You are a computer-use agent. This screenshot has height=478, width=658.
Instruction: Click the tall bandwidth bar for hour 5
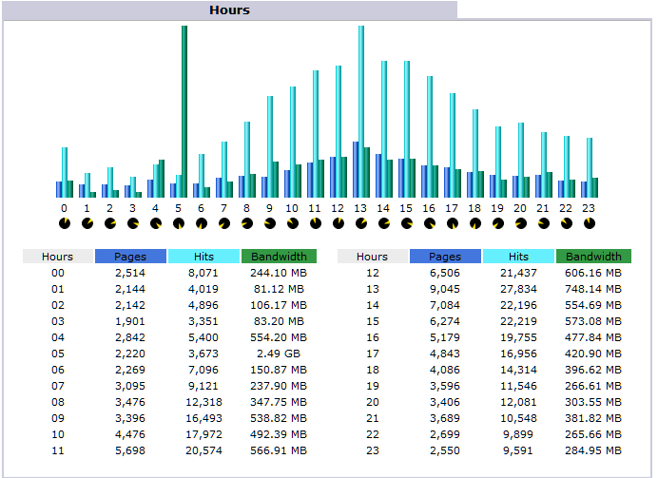click(x=184, y=111)
